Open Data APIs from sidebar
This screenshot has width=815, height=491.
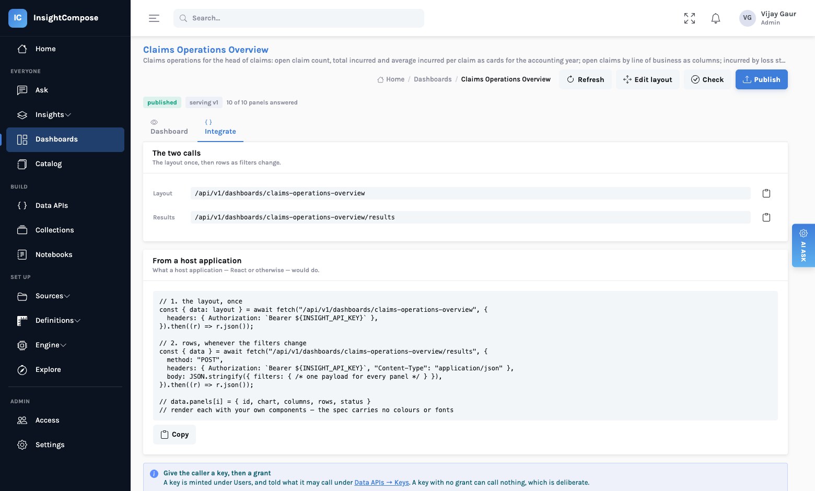65,205
